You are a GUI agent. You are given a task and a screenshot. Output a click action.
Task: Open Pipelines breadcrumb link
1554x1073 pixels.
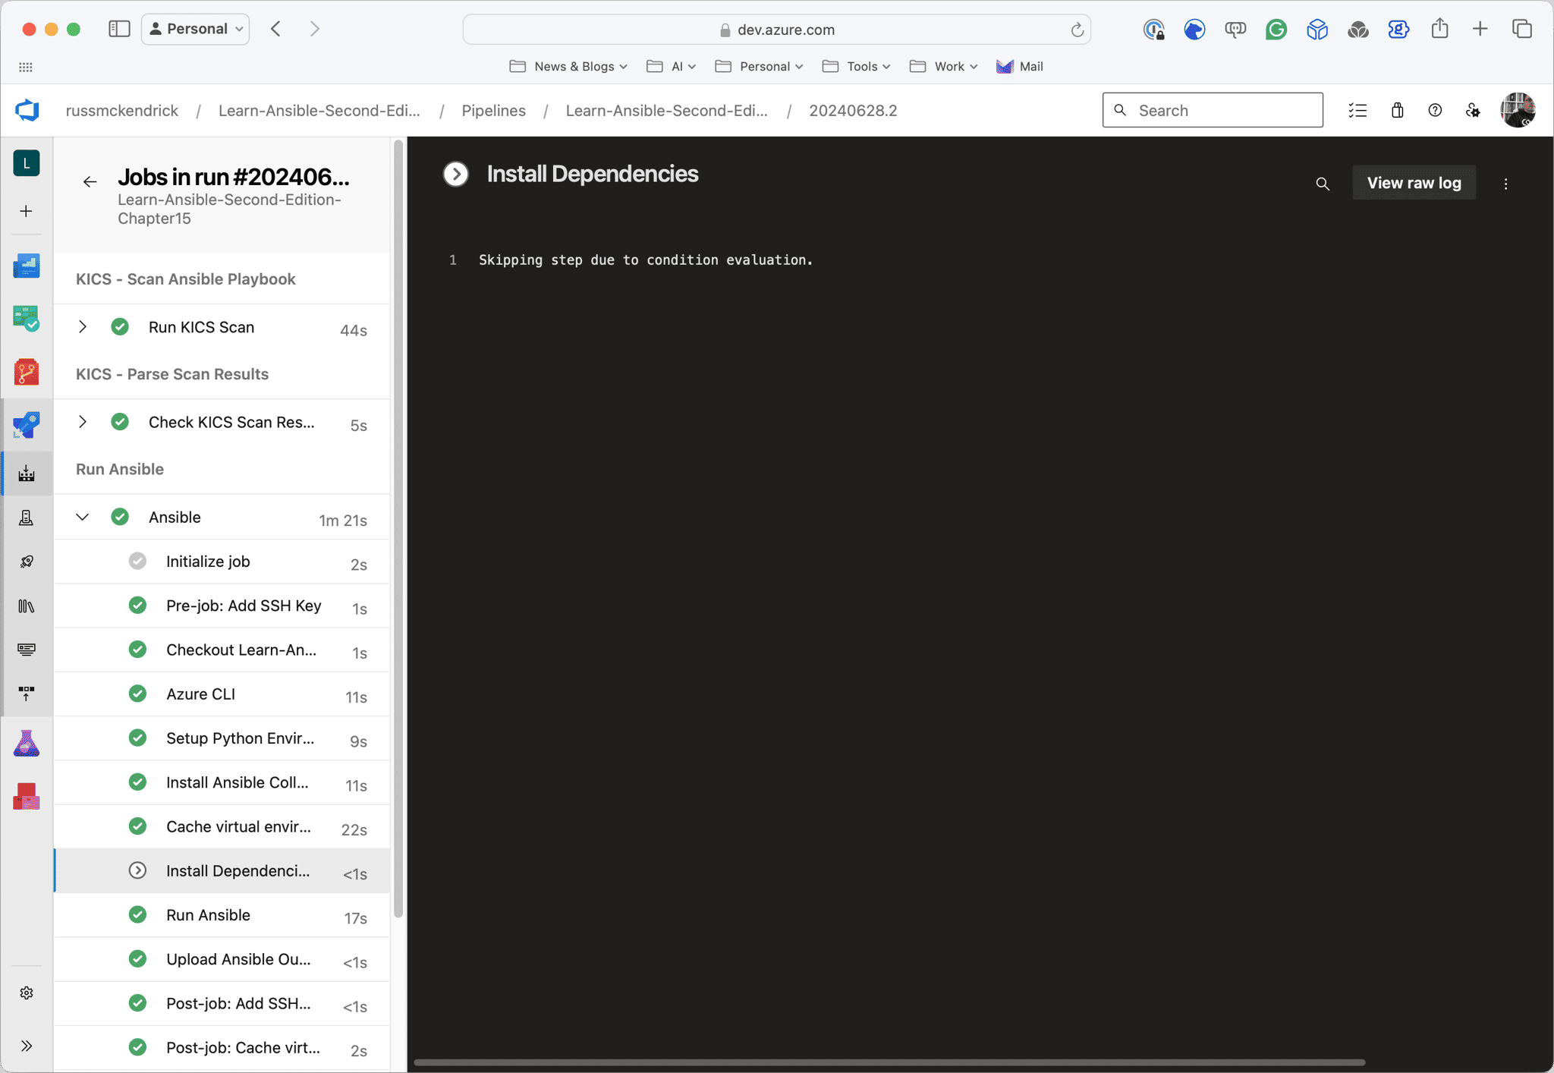click(493, 111)
